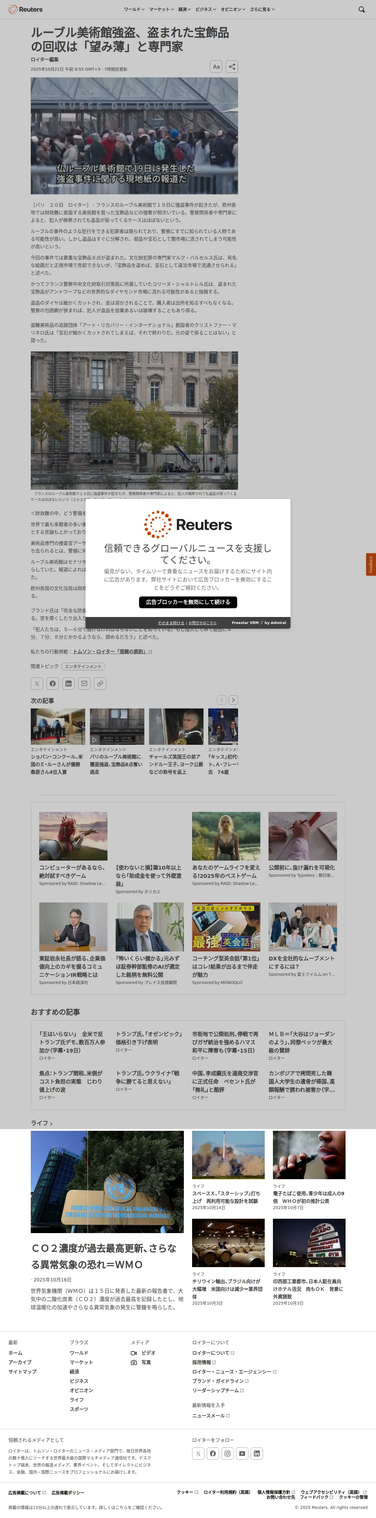The width and height of the screenshot is (376, 1518).
Task: Share the article on X below the topic tag
Action: [x=37, y=684]
